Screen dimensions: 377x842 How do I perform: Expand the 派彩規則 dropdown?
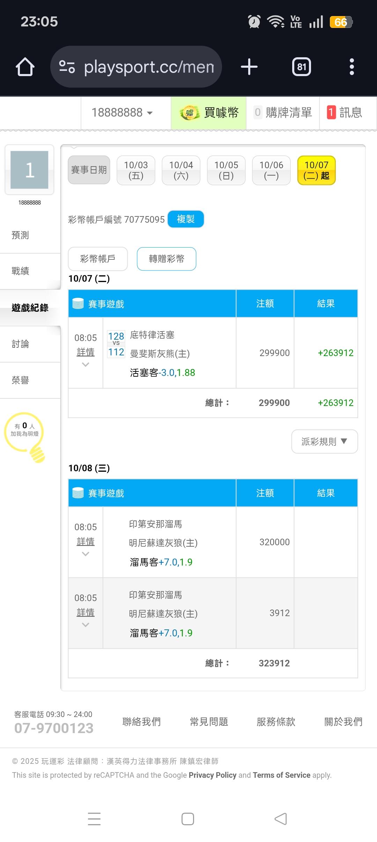pos(324,442)
